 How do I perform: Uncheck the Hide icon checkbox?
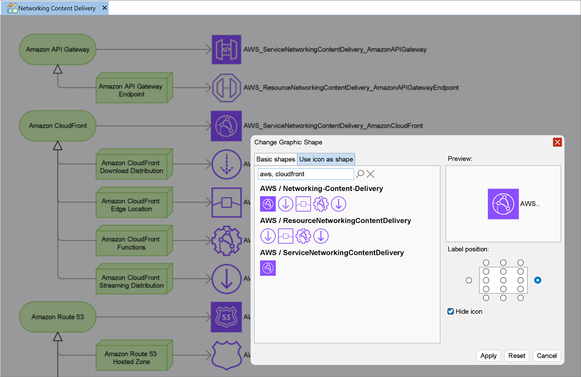[x=450, y=312]
